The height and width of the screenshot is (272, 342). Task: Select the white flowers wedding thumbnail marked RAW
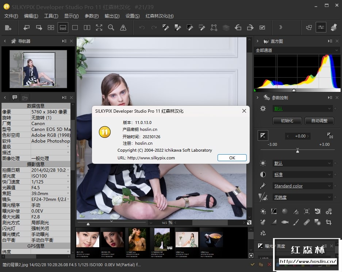point(162,239)
